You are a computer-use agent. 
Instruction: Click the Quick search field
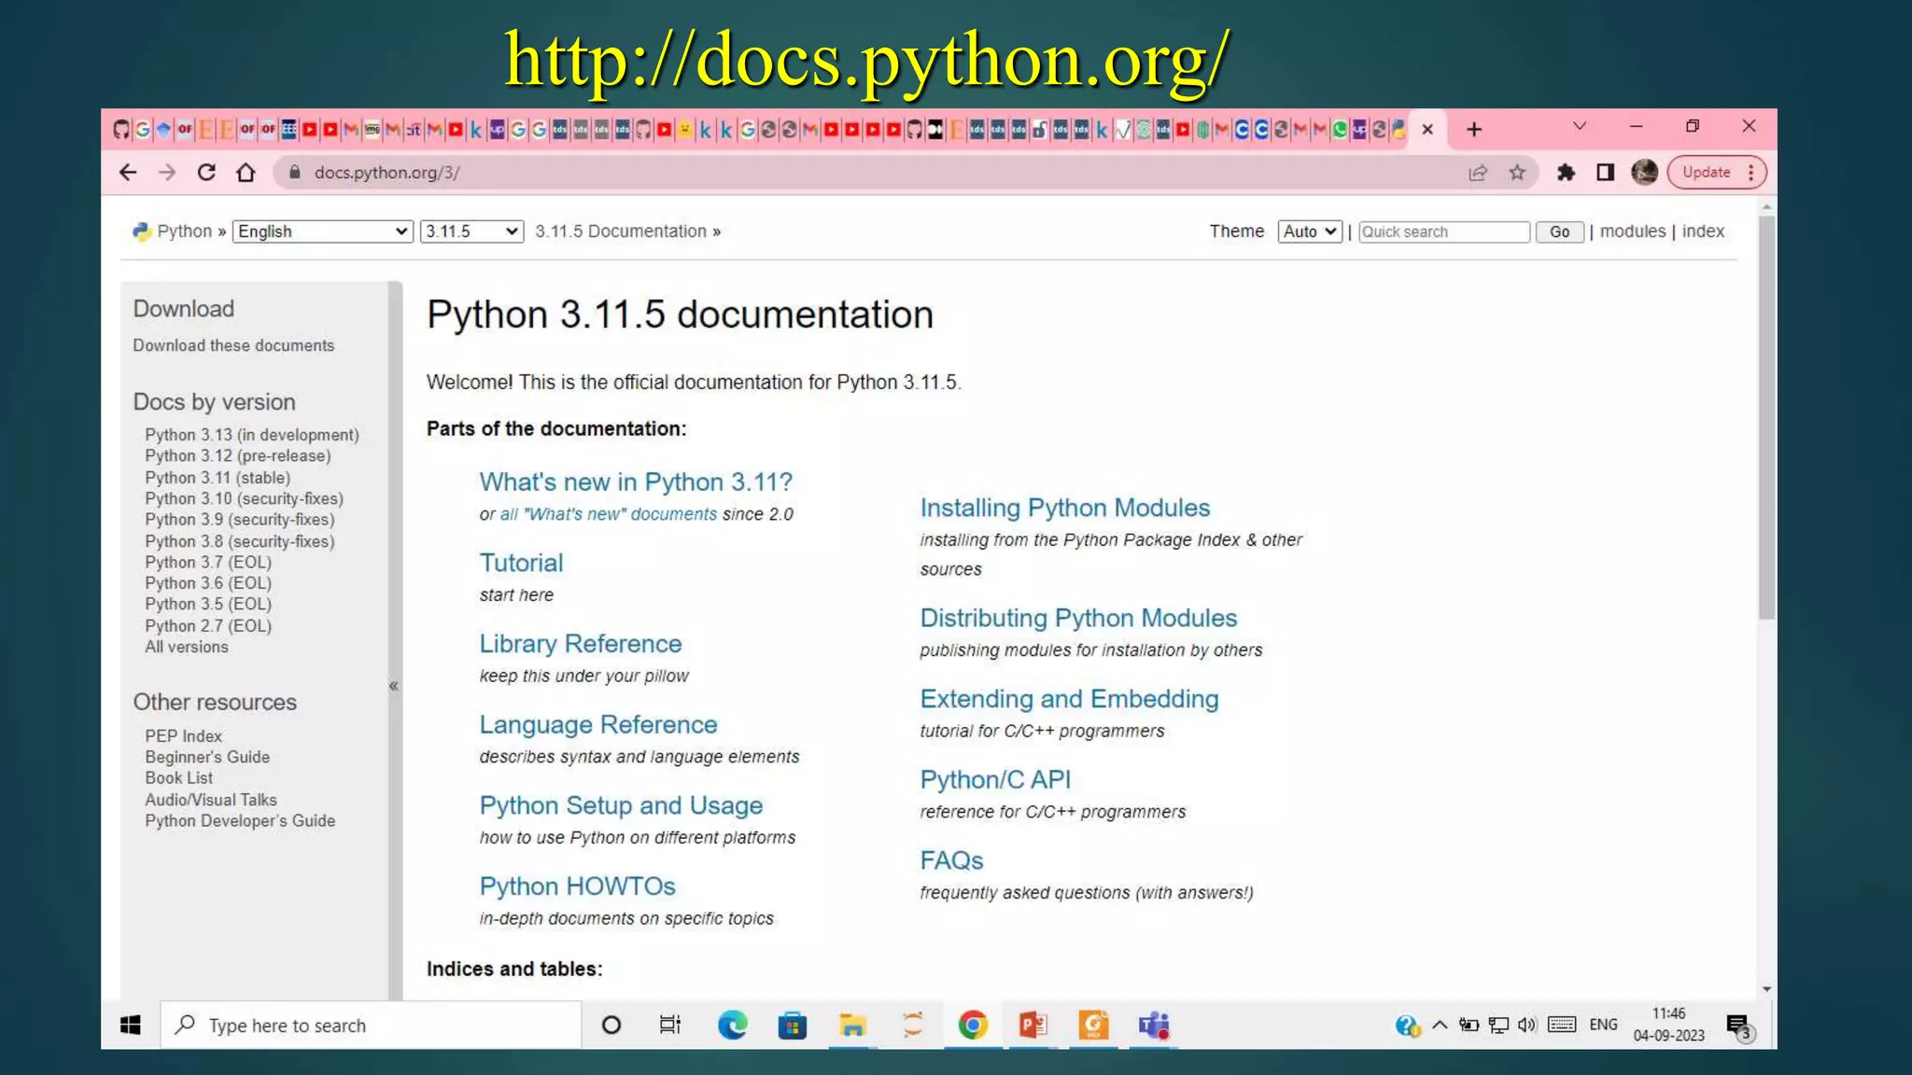tap(1443, 231)
